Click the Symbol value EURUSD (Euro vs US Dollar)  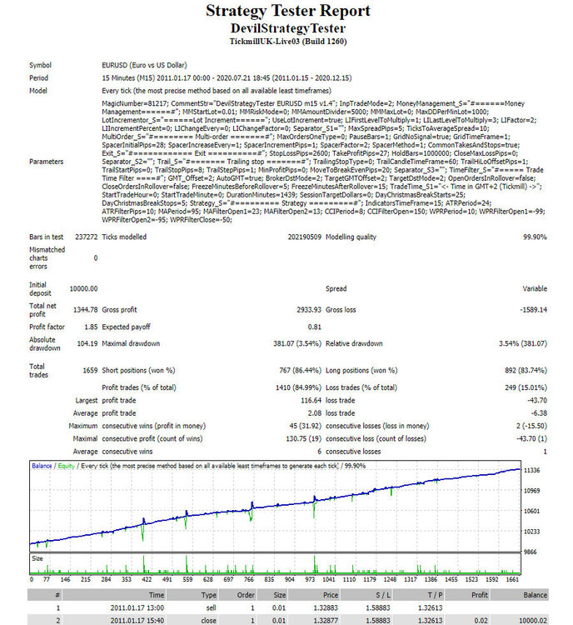click(x=144, y=65)
